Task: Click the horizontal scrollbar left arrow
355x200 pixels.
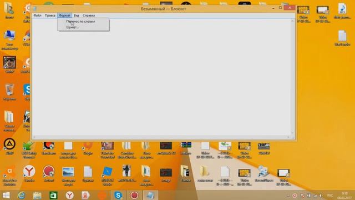Action: point(34,137)
